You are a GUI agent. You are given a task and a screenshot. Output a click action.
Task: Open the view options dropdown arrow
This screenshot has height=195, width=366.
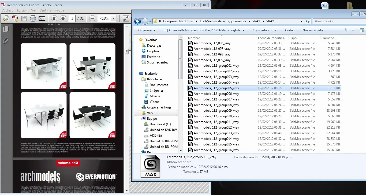(353, 30)
